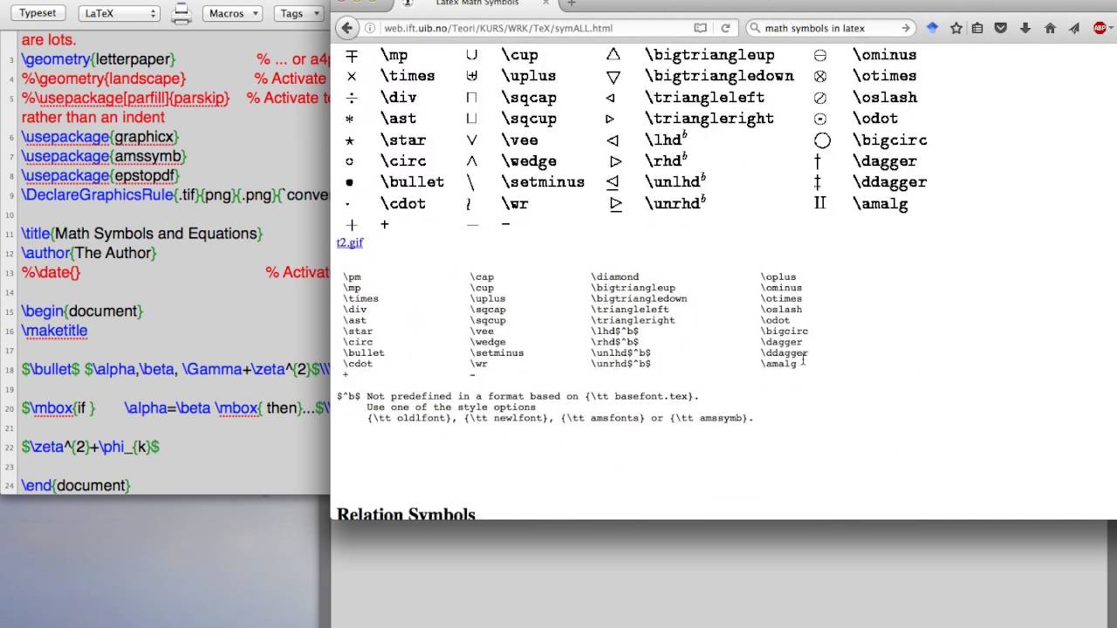Click the \title line in the editor
Viewport: 1117px width, 628px height.
[142, 234]
